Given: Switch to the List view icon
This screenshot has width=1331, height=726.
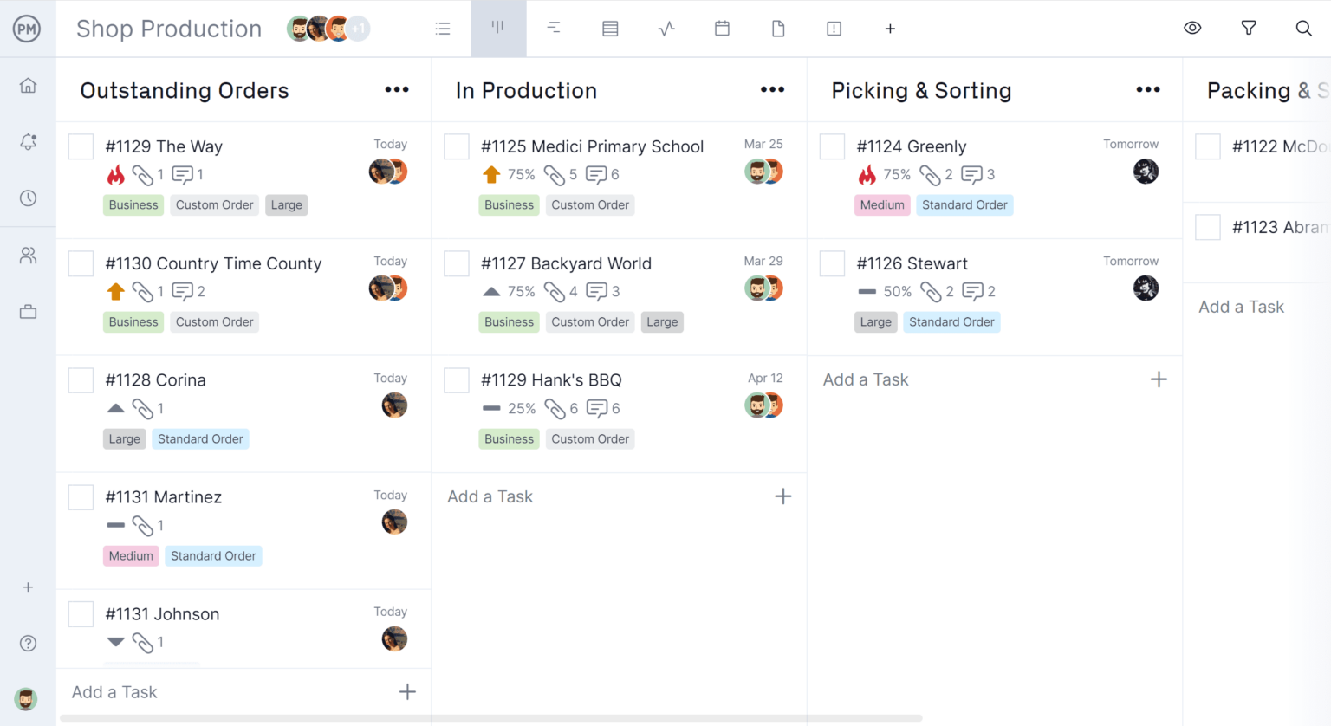Looking at the screenshot, I should (x=443, y=28).
